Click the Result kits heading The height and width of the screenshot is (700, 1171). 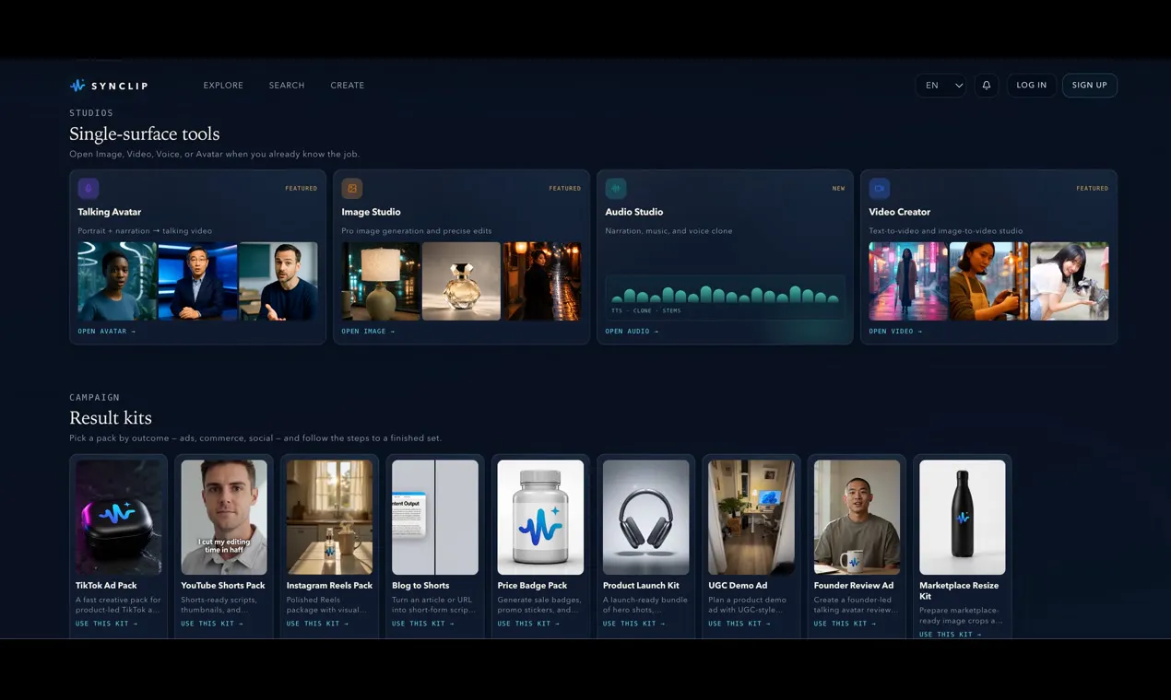[x=111, y=417]
